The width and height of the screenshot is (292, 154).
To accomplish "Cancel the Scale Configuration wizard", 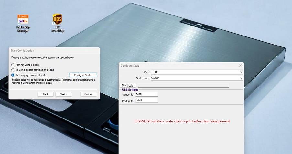I will pos(88,94).
